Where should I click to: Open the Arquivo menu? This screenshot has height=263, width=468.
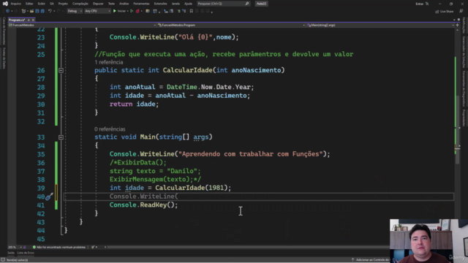15,4
